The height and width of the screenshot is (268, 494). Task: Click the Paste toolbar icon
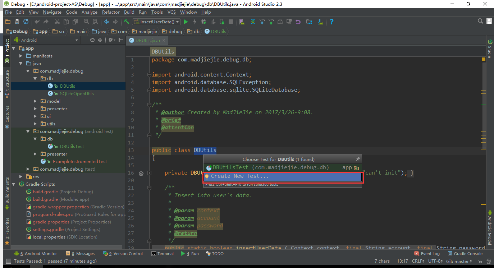click(x=75, y=22)
